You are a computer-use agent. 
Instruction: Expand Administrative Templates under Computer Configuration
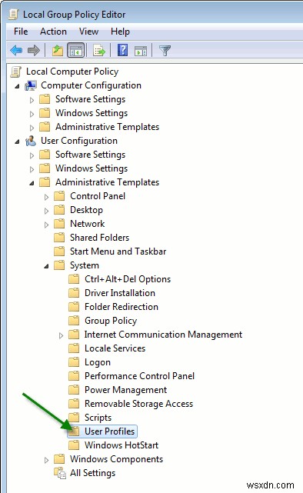[x=32, y=128]
